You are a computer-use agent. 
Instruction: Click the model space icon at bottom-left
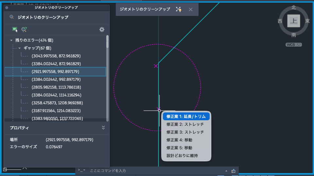5,169
